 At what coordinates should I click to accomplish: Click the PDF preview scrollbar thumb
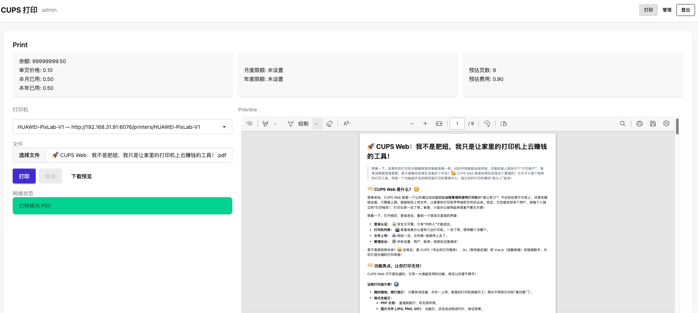point(677,126)
